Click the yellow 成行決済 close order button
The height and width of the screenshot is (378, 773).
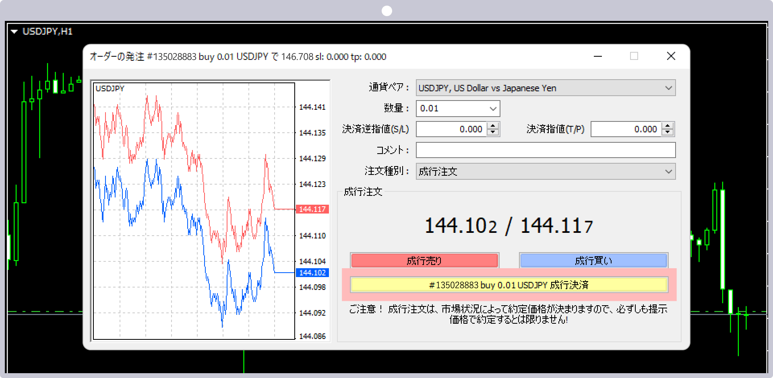tap(509, 285)
